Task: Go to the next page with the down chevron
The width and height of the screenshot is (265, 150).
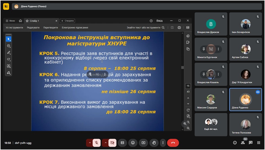Action: click(188, 104)
